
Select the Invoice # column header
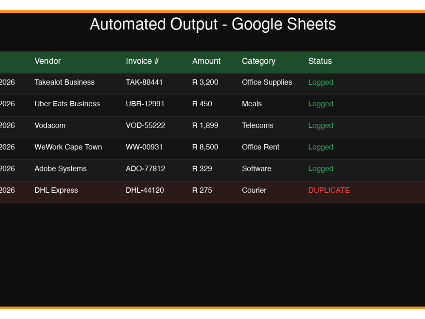[x=142, y=61]
